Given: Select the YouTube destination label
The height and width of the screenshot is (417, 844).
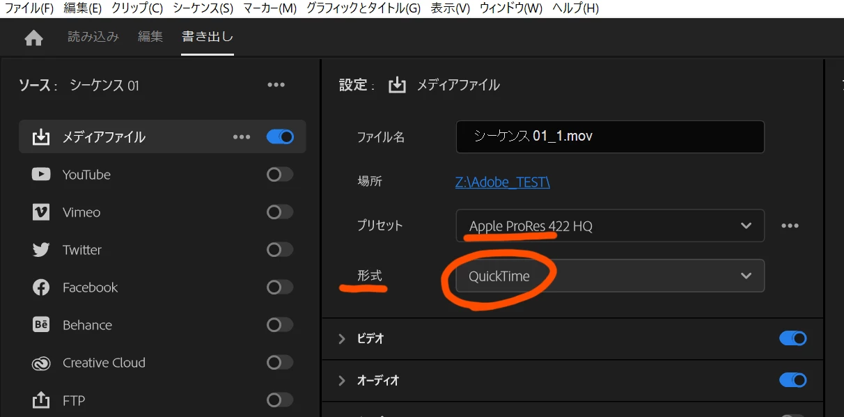Looking at the screenshot, I should pos(86,175).
